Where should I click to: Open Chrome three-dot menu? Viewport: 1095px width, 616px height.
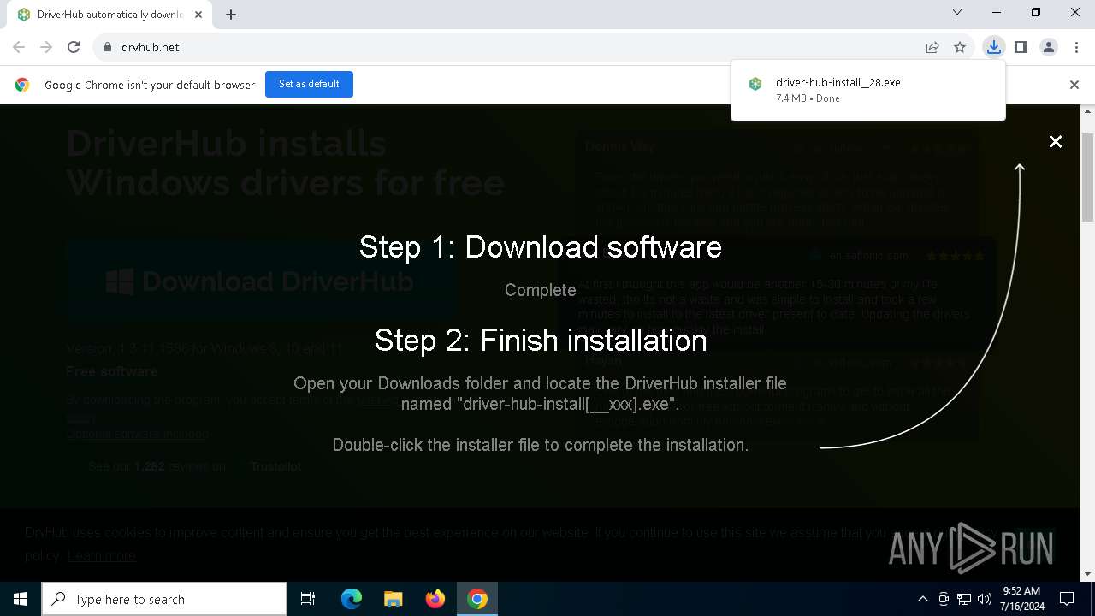point(1076,47)
